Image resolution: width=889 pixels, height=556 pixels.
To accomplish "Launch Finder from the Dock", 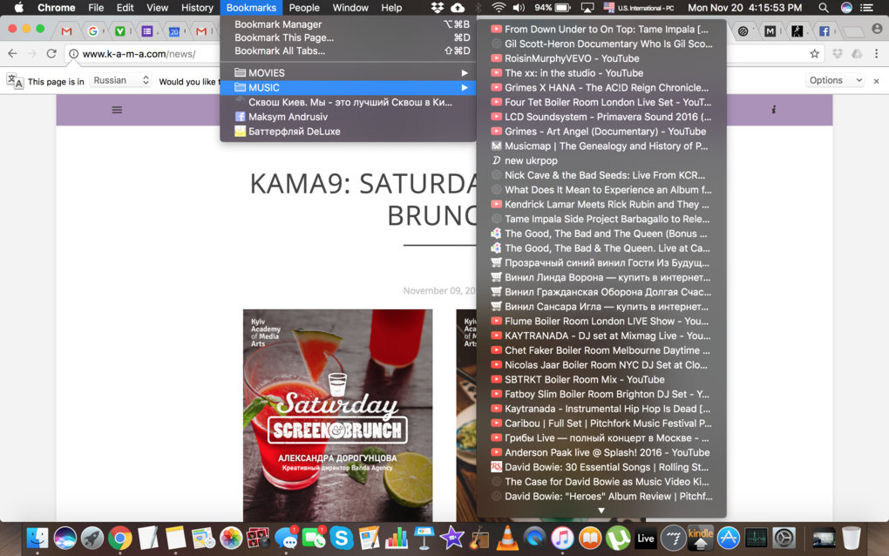I will pyautogui.click(x=37, y=538).
